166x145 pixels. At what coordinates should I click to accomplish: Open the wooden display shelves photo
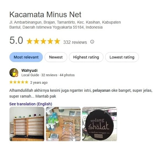pos(27,124)
